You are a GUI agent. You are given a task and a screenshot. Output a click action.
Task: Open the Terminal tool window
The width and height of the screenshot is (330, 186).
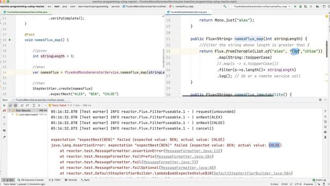(x=71, y=180)
